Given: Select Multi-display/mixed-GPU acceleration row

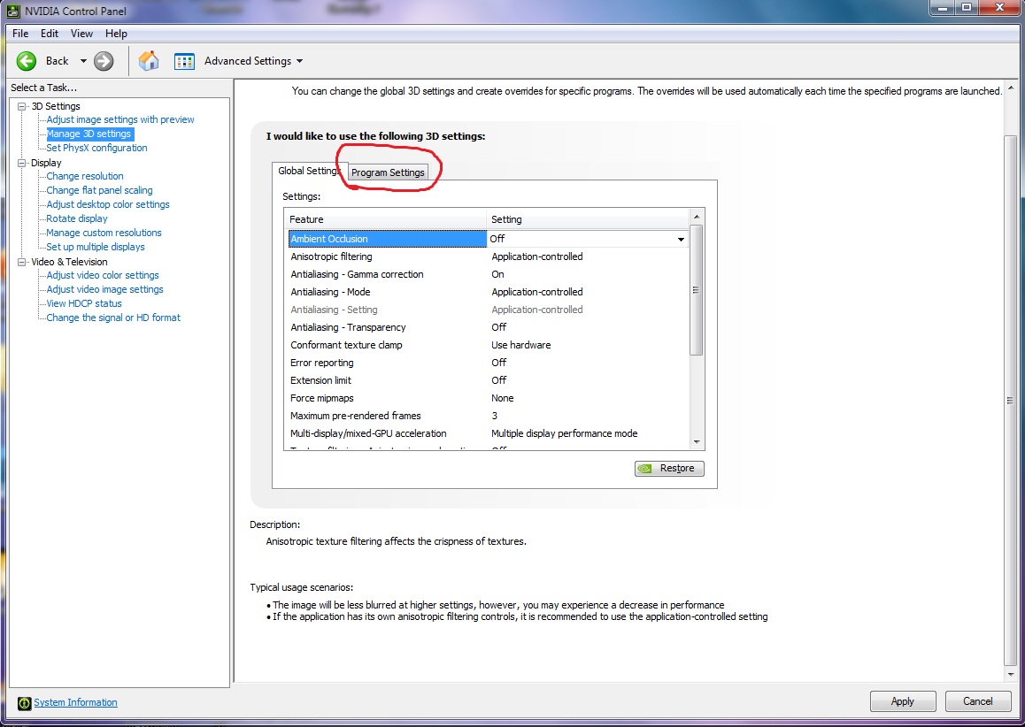Looking at the screenshot, I should [x=488, y=433].
